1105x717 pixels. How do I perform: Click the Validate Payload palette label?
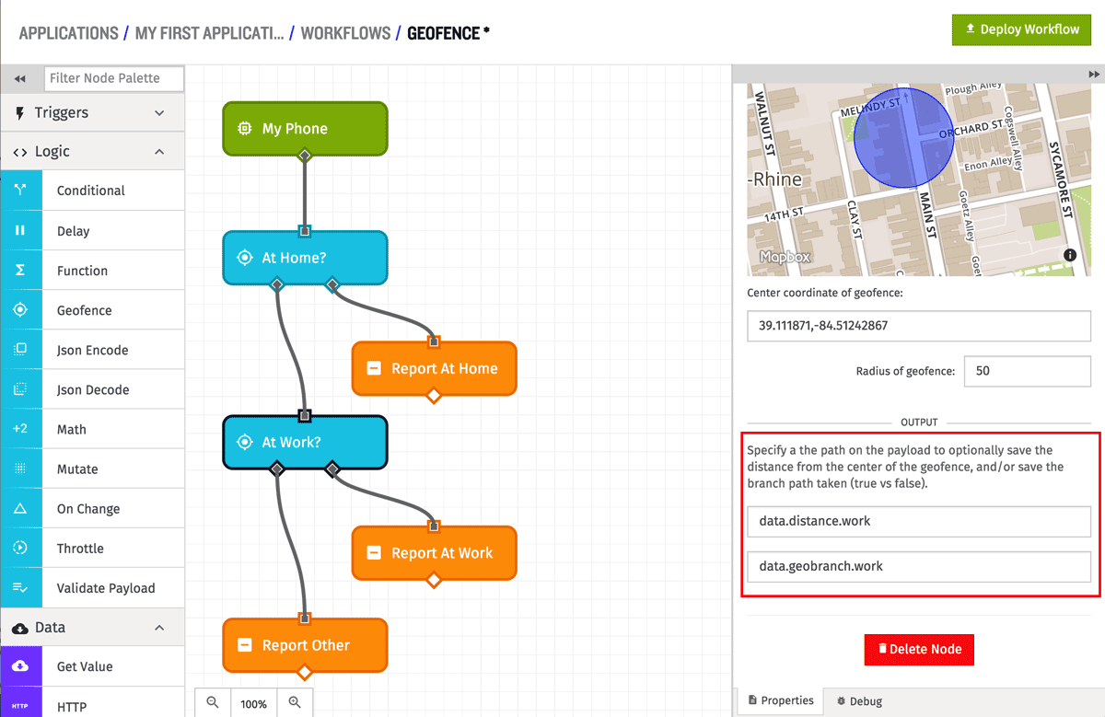point(106,588)
